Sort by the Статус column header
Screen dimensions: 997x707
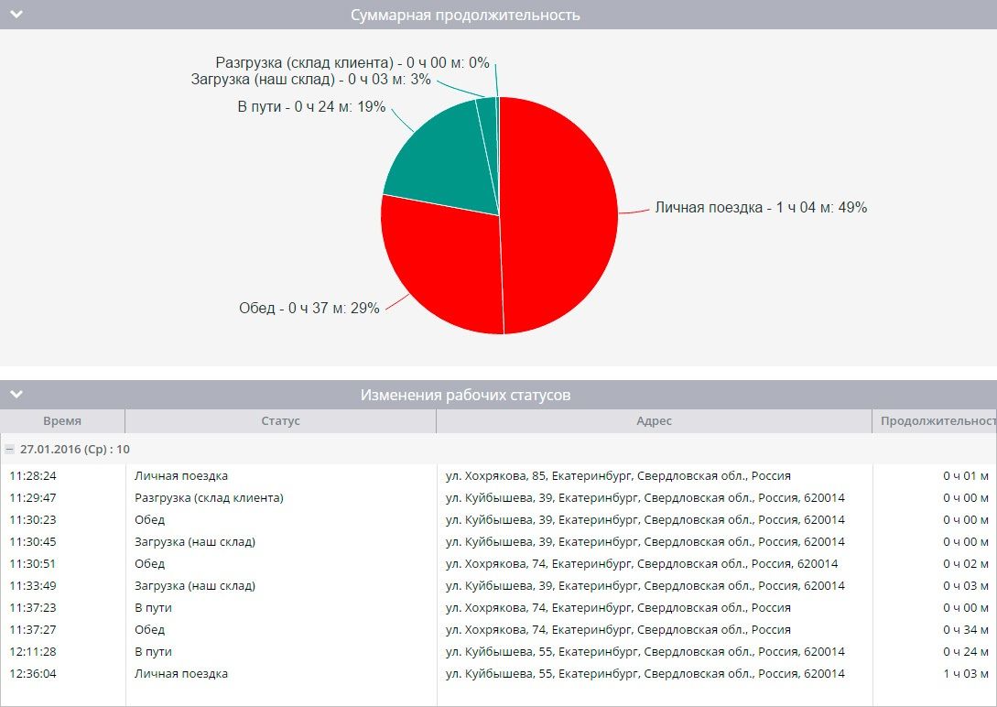coord(280,421)
